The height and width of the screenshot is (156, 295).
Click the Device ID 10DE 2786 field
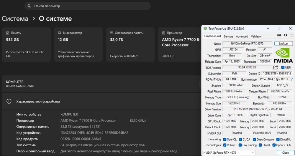coord(277,73)
